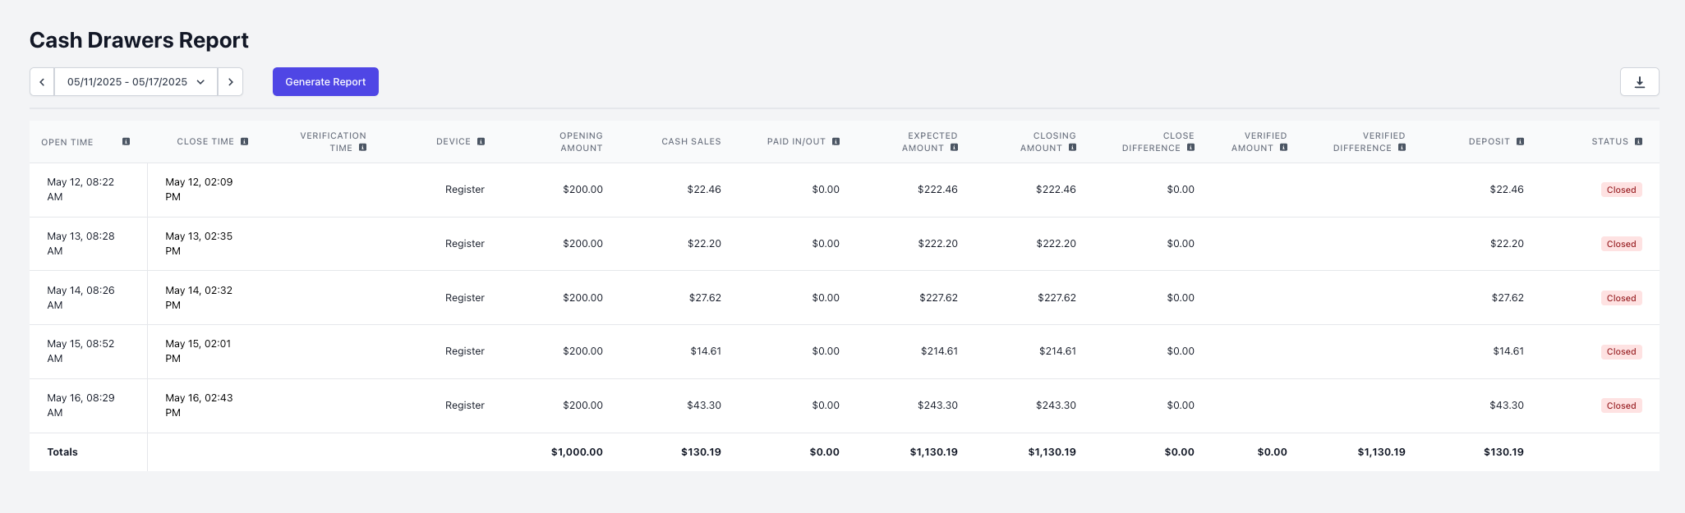Show info for Verified Amount column
The image size is (1685, 513).
pyautogui.click(x=1283, y=148)
